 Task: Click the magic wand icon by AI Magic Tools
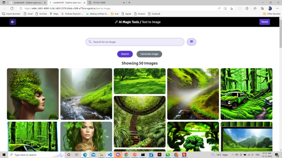click(117, 22)
